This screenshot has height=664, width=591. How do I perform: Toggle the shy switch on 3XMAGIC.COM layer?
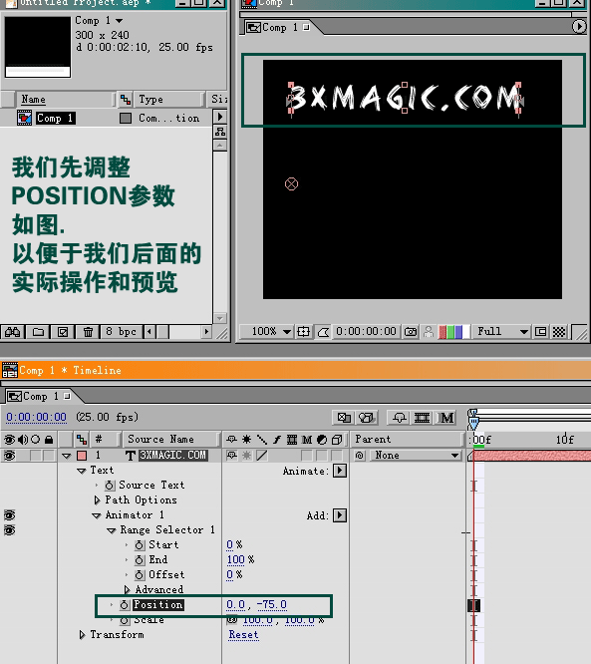(231, 456)
